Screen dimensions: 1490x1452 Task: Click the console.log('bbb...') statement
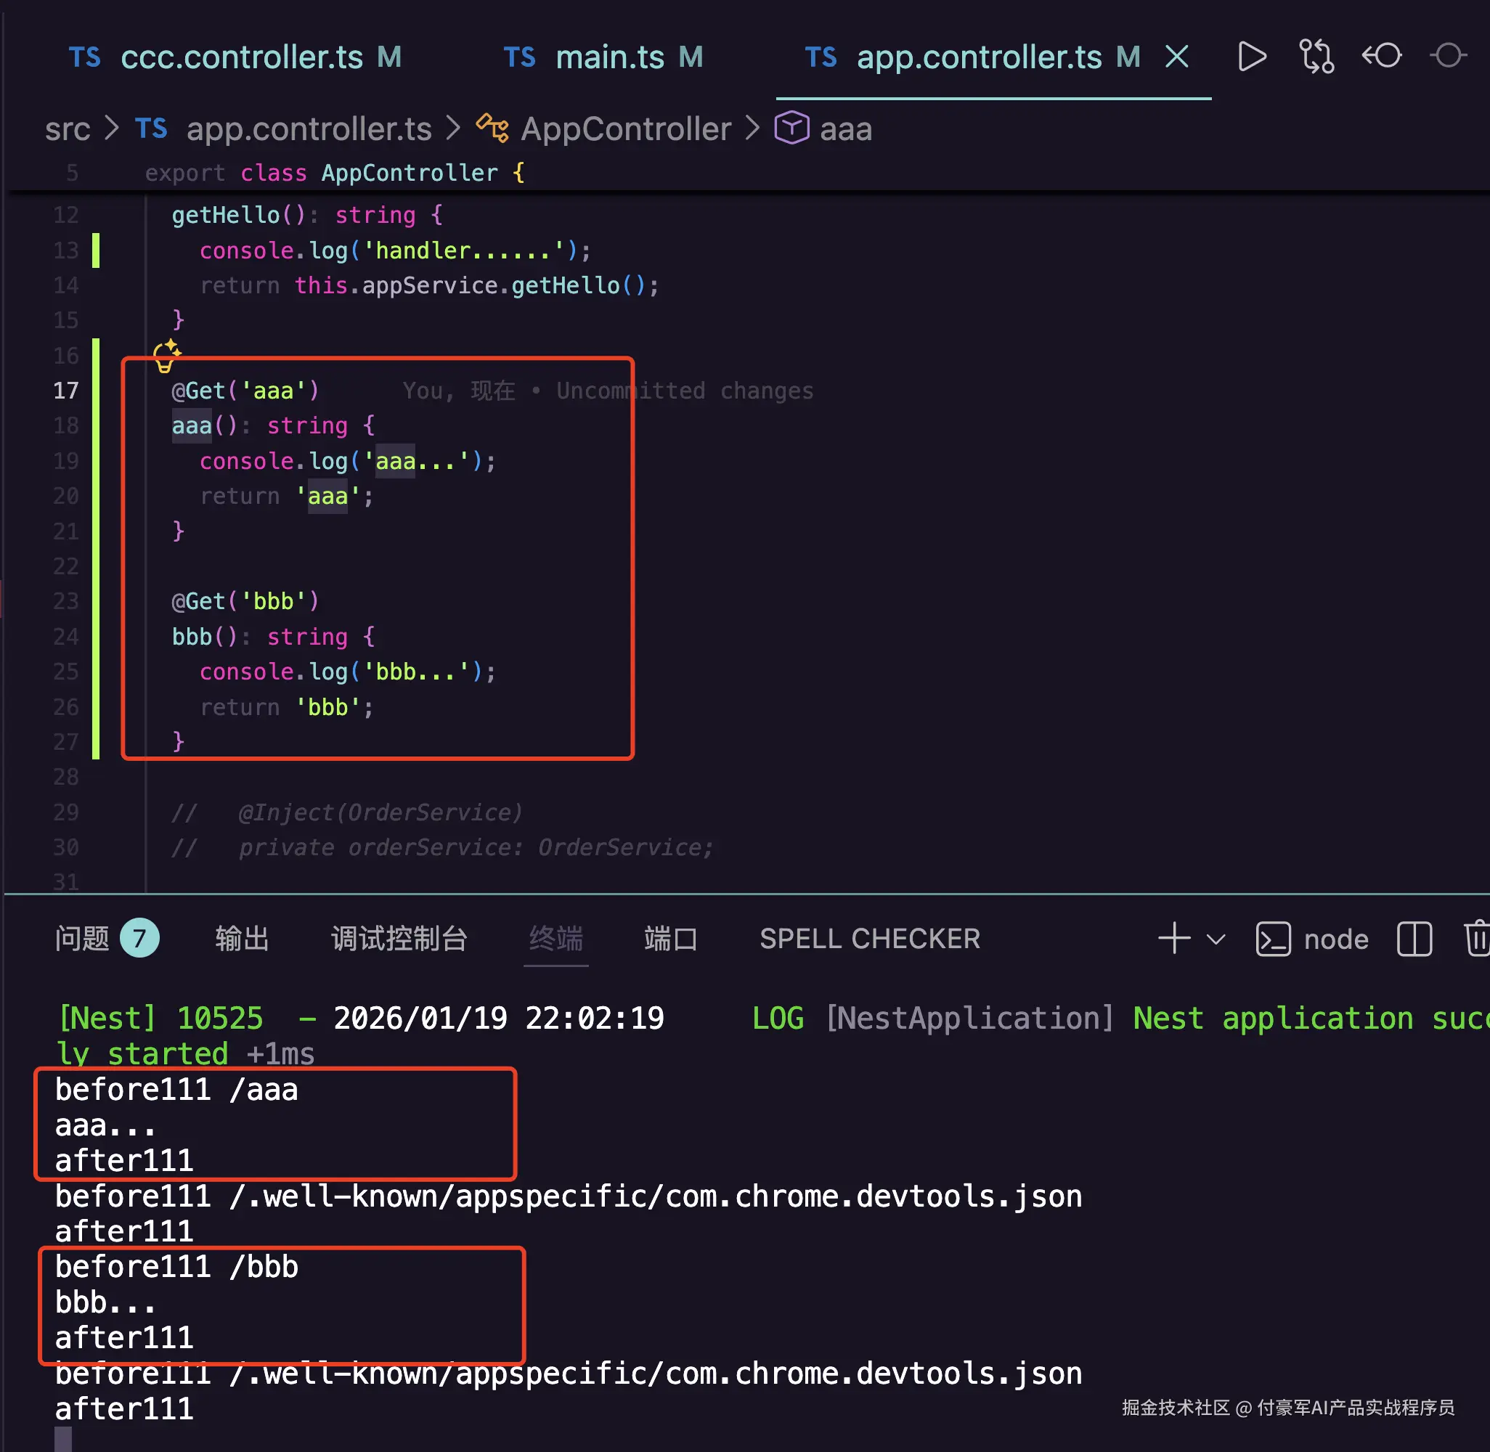click(x=348, y=671)
